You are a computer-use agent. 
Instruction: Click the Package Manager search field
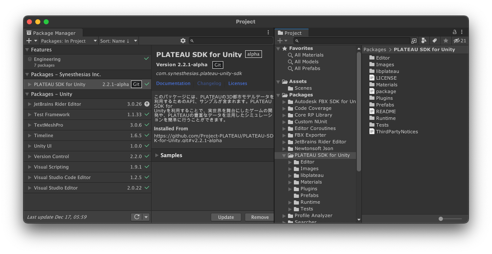(231, 41)
